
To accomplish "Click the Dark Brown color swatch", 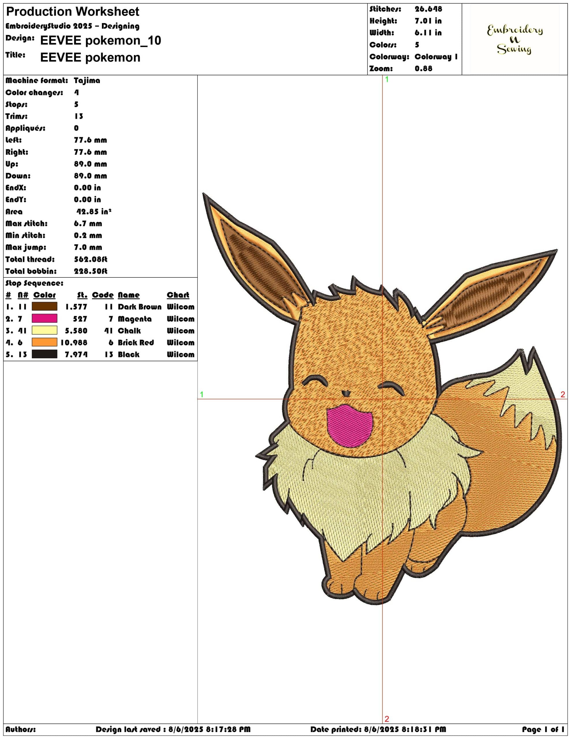I will [x=44, y=307].
